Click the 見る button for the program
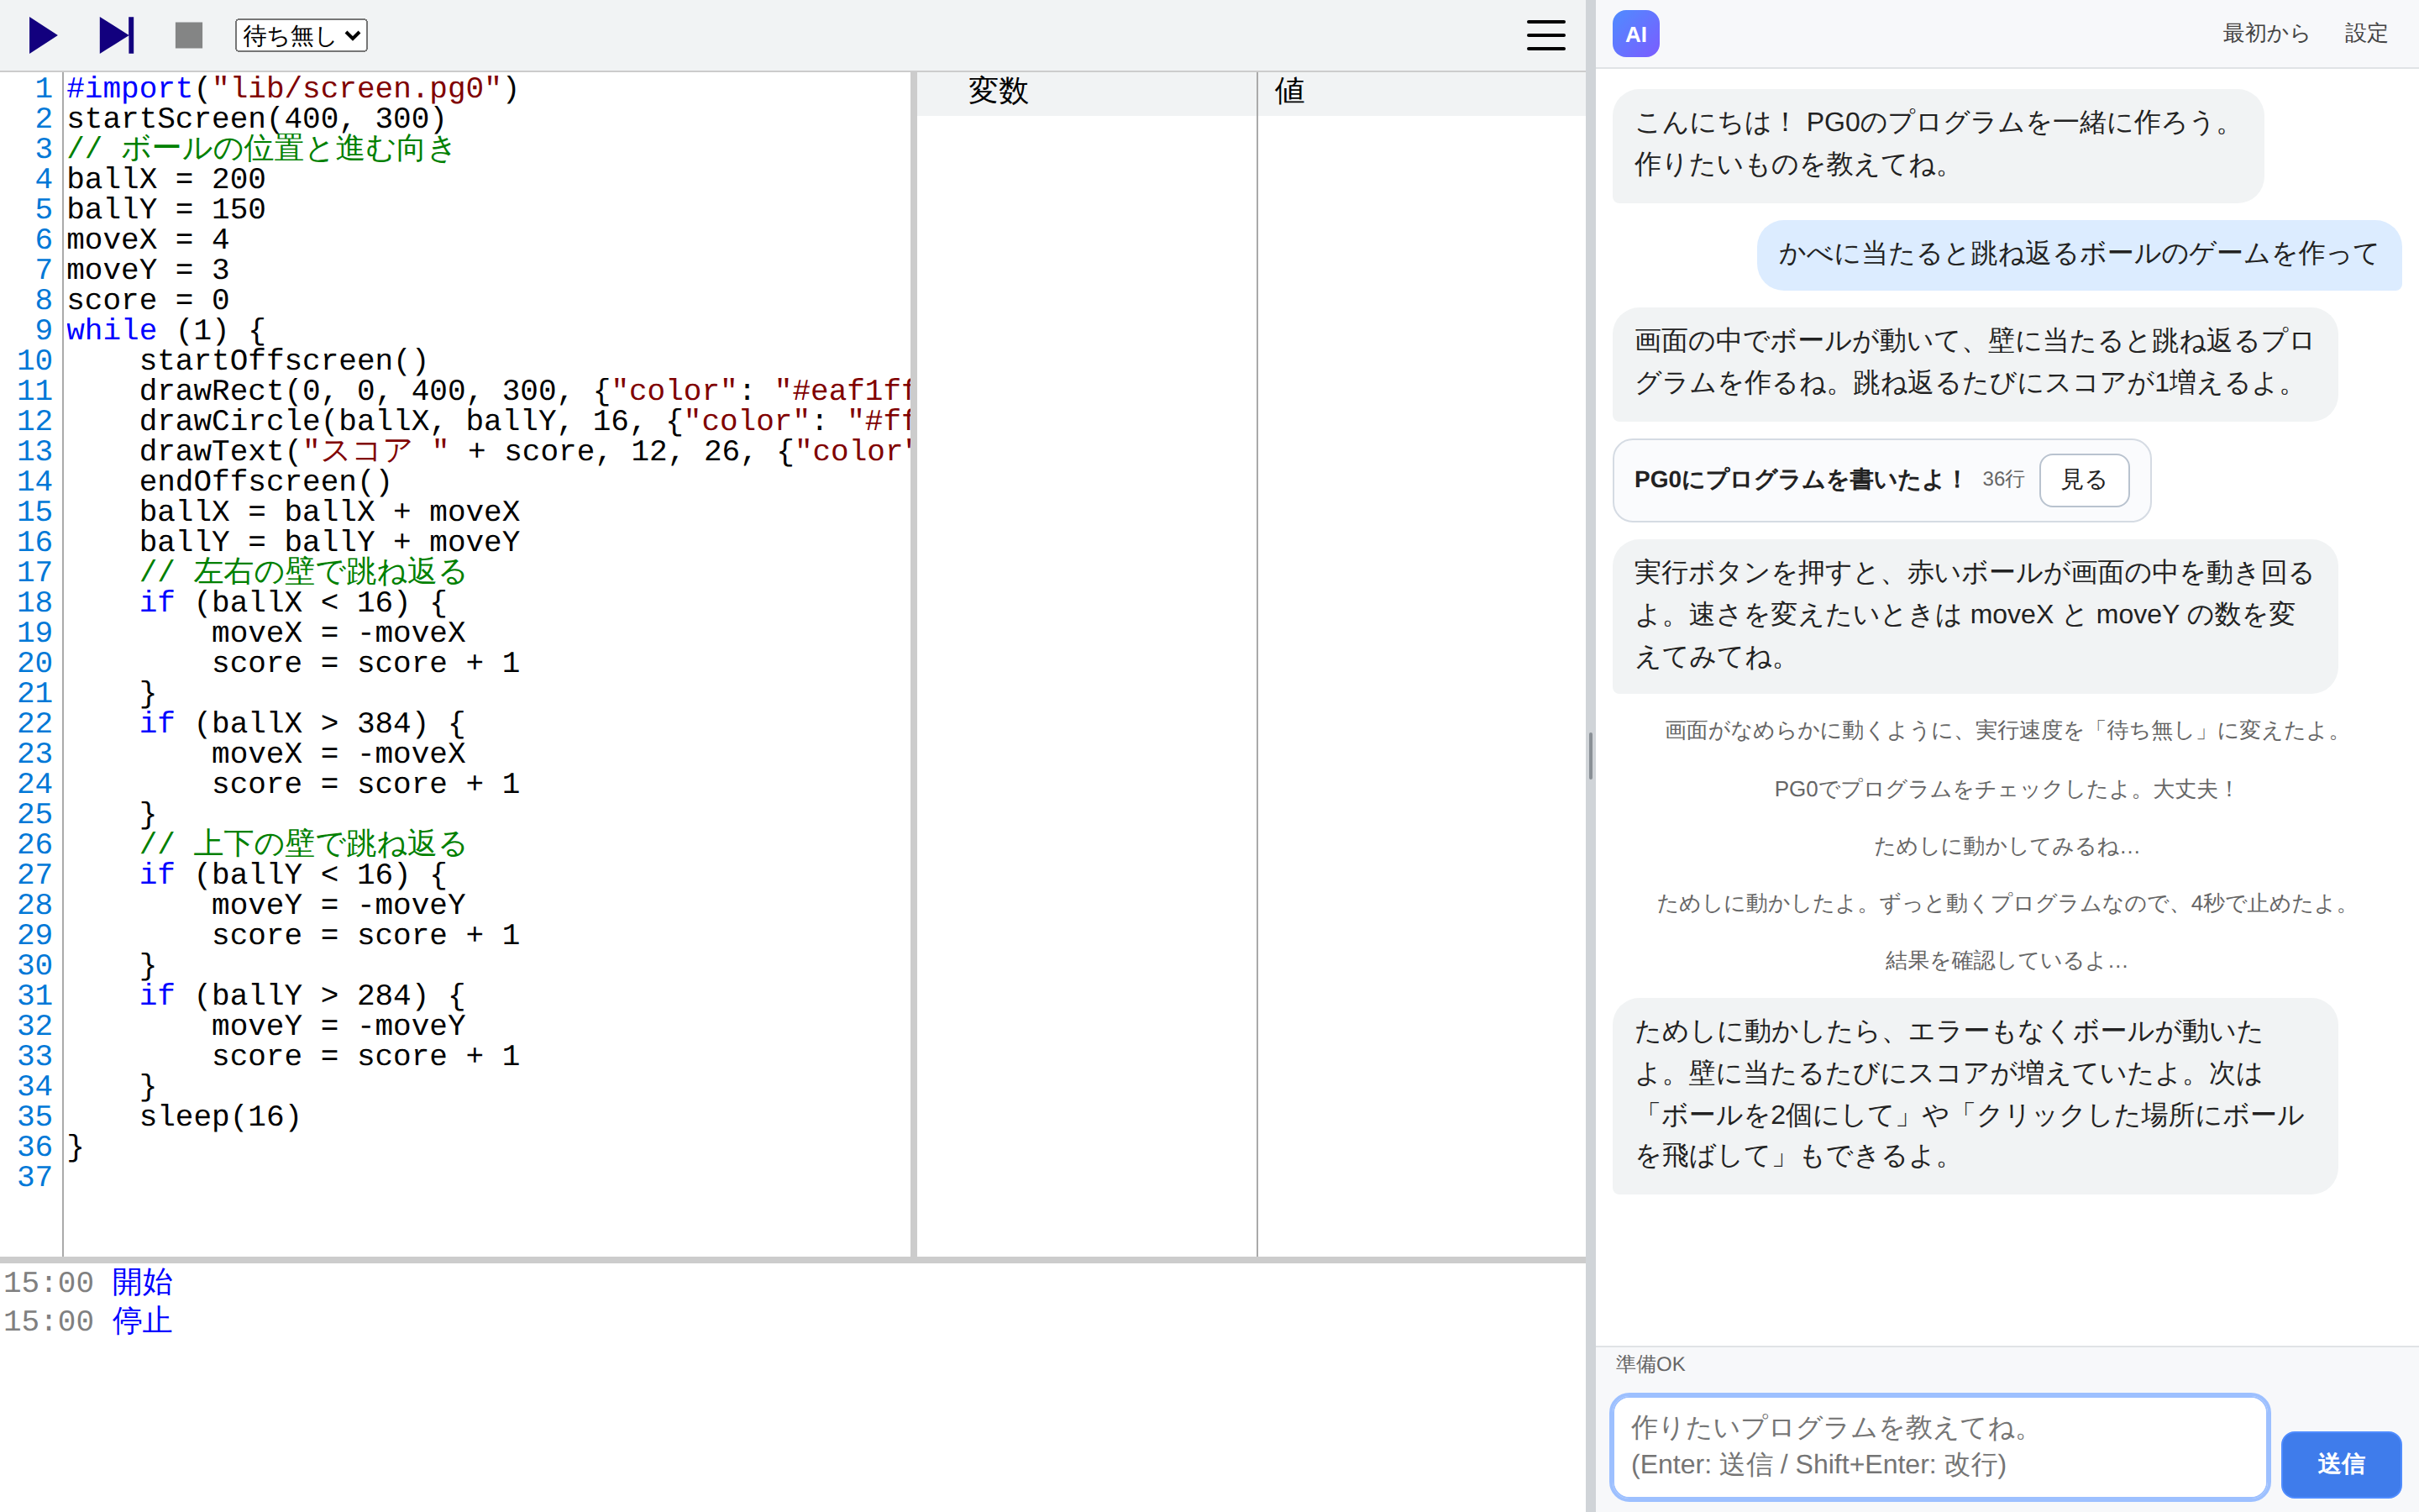This screenshot has width=2419, height=1512. 2084,480
